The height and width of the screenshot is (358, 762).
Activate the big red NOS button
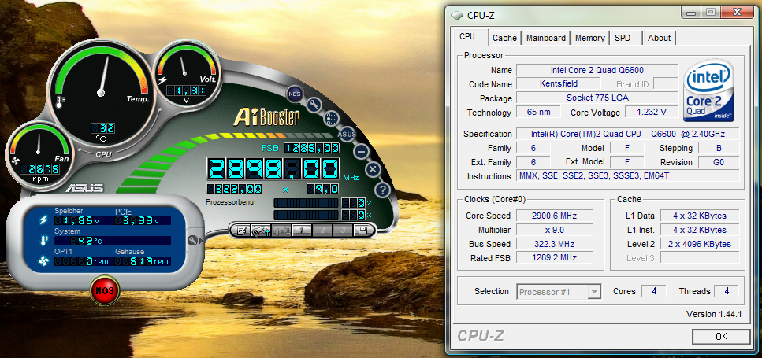pos(105,290)
